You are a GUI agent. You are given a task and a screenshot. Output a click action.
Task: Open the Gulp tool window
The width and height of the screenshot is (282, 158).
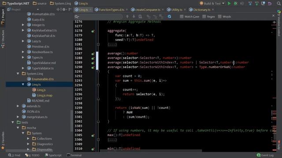tap(279, 145)
